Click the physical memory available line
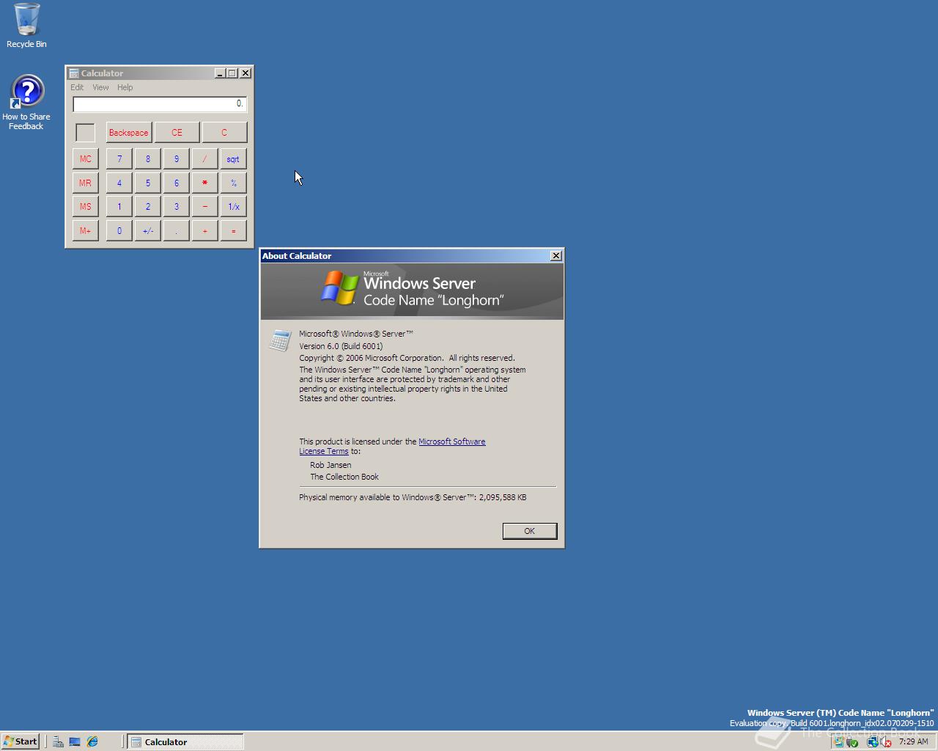This screenshot has height=751, width=938. tap(413, 497)
